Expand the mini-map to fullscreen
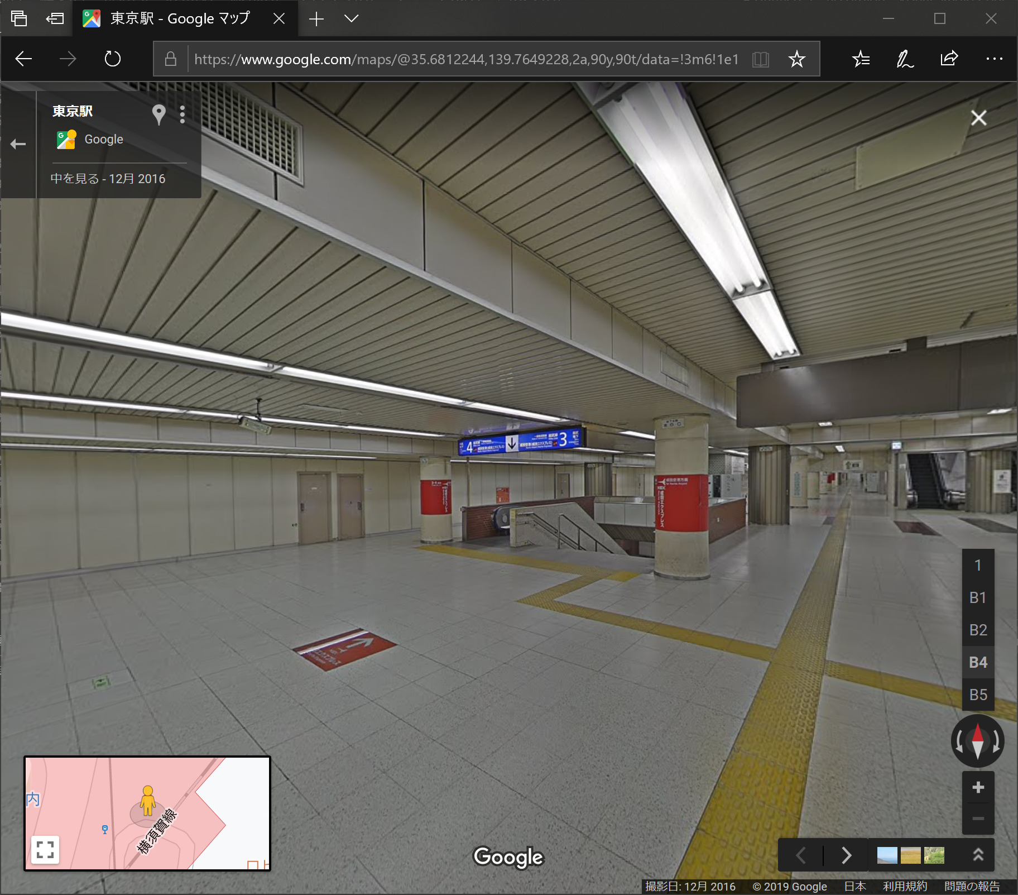Screen dimensions: 1018x895 (45, 848)
